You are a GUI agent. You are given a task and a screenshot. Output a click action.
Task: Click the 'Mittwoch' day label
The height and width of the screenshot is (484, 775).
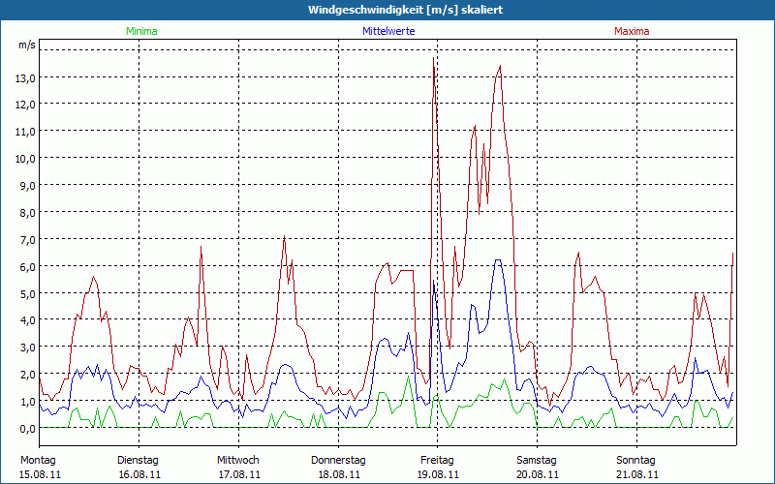tap(237, 461)
